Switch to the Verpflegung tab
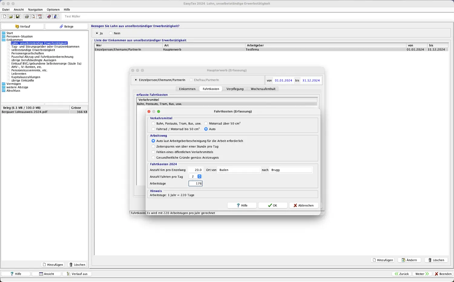Screen dimensions: 454x282 pos(235,89)
